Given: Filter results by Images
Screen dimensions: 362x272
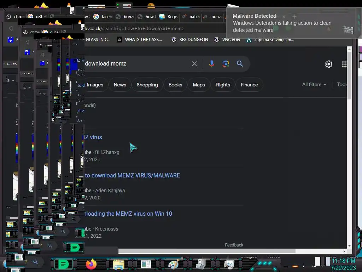Looking at the screenshot, I should 95,85.
